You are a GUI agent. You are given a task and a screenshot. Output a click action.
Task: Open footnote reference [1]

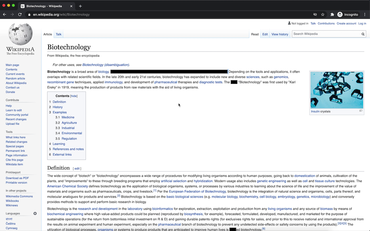(x=155, y=191)
